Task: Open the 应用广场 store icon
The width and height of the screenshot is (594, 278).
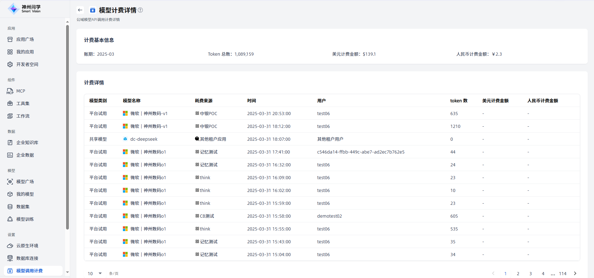Action: (x=10, y=39)
